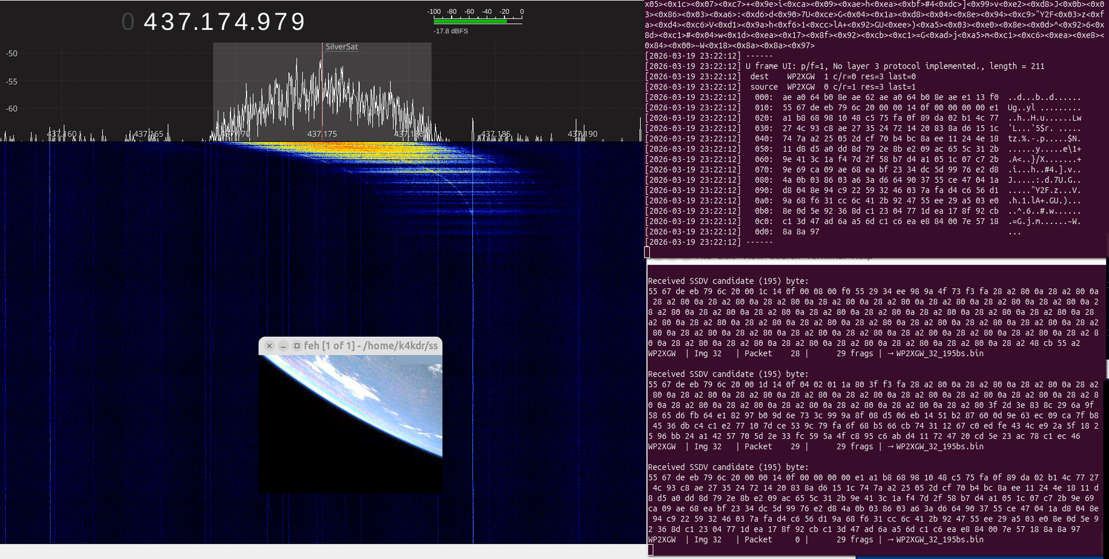Minimize the feh image viewer window
Screen dimensions: 1109x559
pos(283,346)
